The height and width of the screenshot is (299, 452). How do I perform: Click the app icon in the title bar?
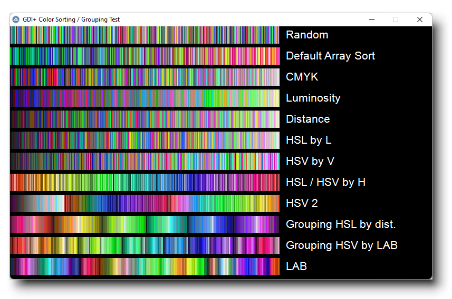click(16, 19)
